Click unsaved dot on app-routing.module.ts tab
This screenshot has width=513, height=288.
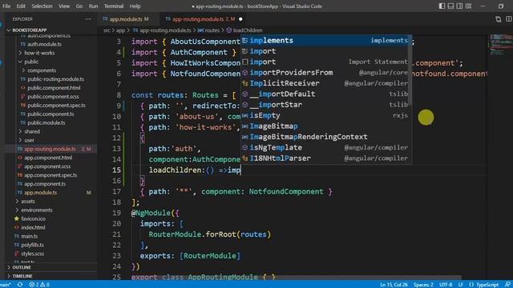[x=240, y=19]
